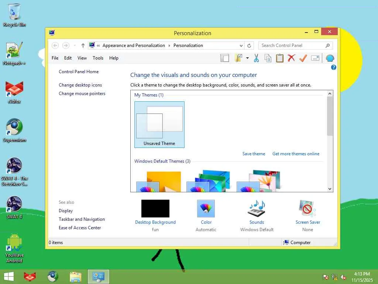This screenshot has width=378, height=284.
Task: Click the Forward navigation arrow
Action: (66, 45)
